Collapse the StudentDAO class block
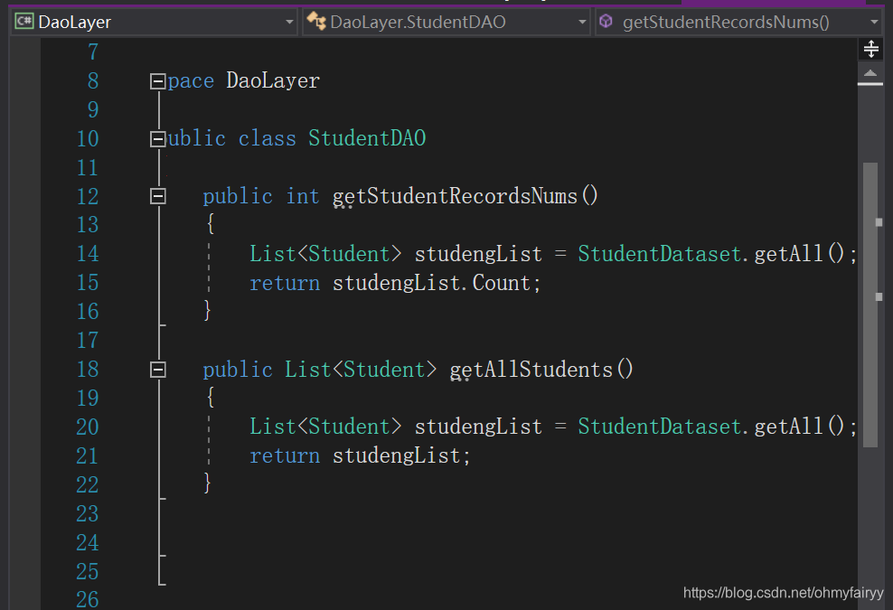 pos(158,139)
